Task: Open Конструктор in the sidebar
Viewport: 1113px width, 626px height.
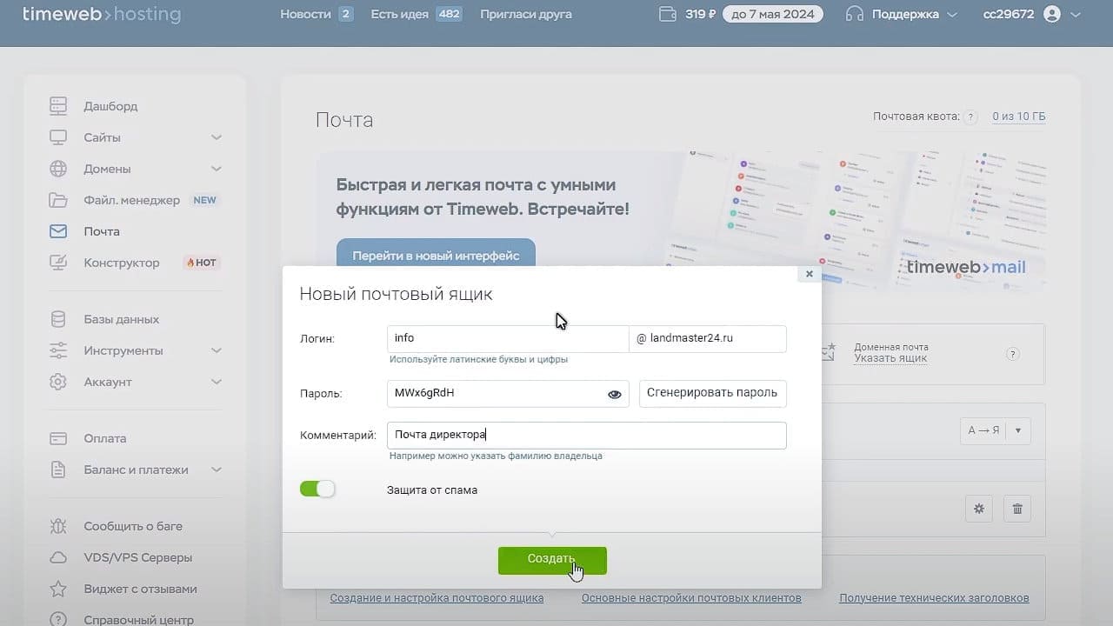Action: (x=122, y=263)
